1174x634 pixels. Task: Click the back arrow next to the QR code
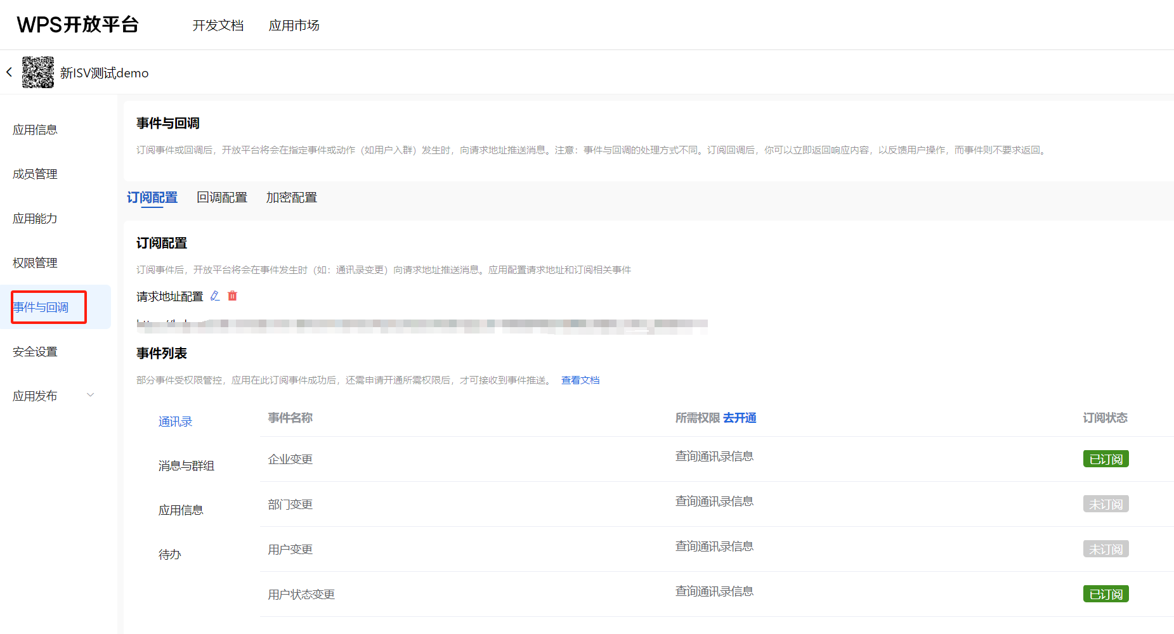click(10, 72)
